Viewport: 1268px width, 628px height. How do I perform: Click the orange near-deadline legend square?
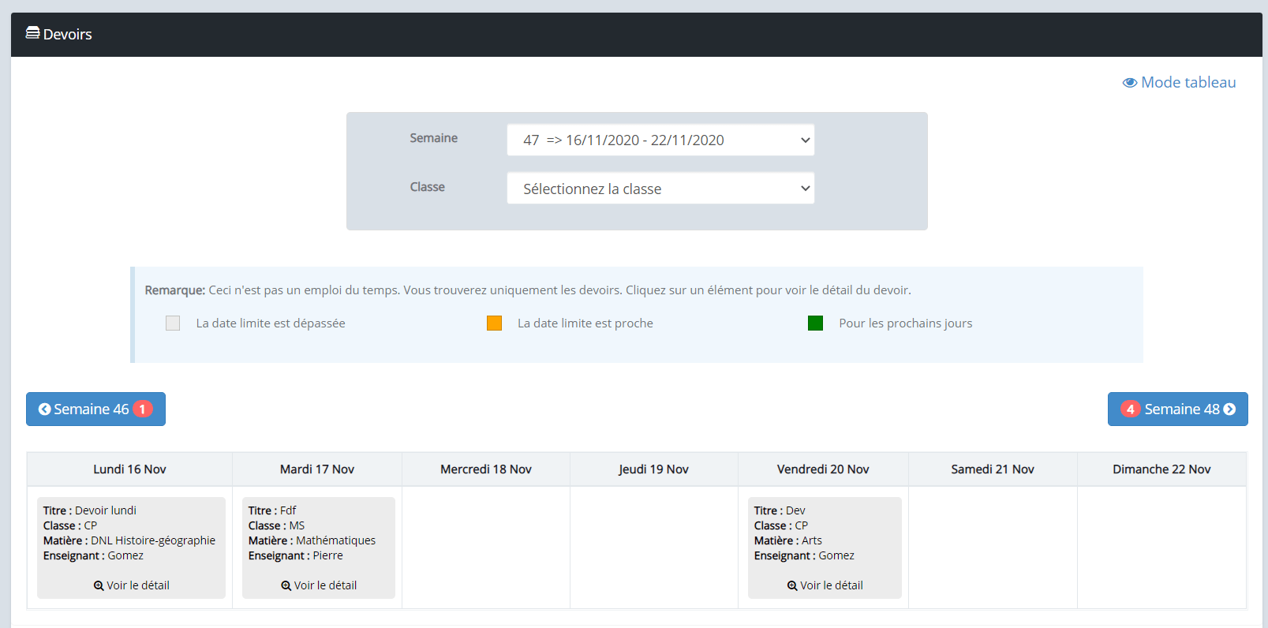[494, 323]
